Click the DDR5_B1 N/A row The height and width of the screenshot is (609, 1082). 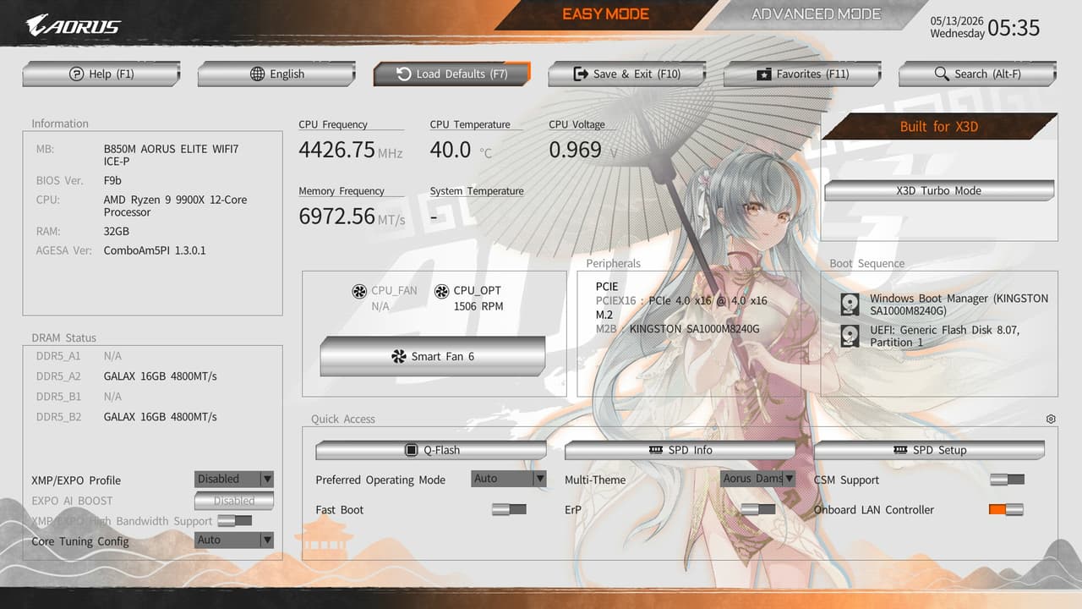pos(79,397)
